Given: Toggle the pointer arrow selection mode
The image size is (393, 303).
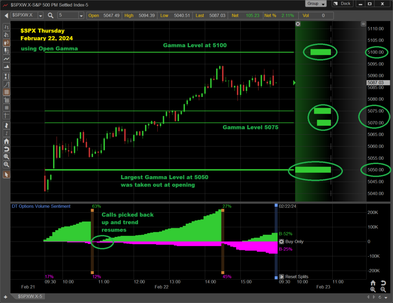Looking at the screenshot, I should tap(6, 175).
